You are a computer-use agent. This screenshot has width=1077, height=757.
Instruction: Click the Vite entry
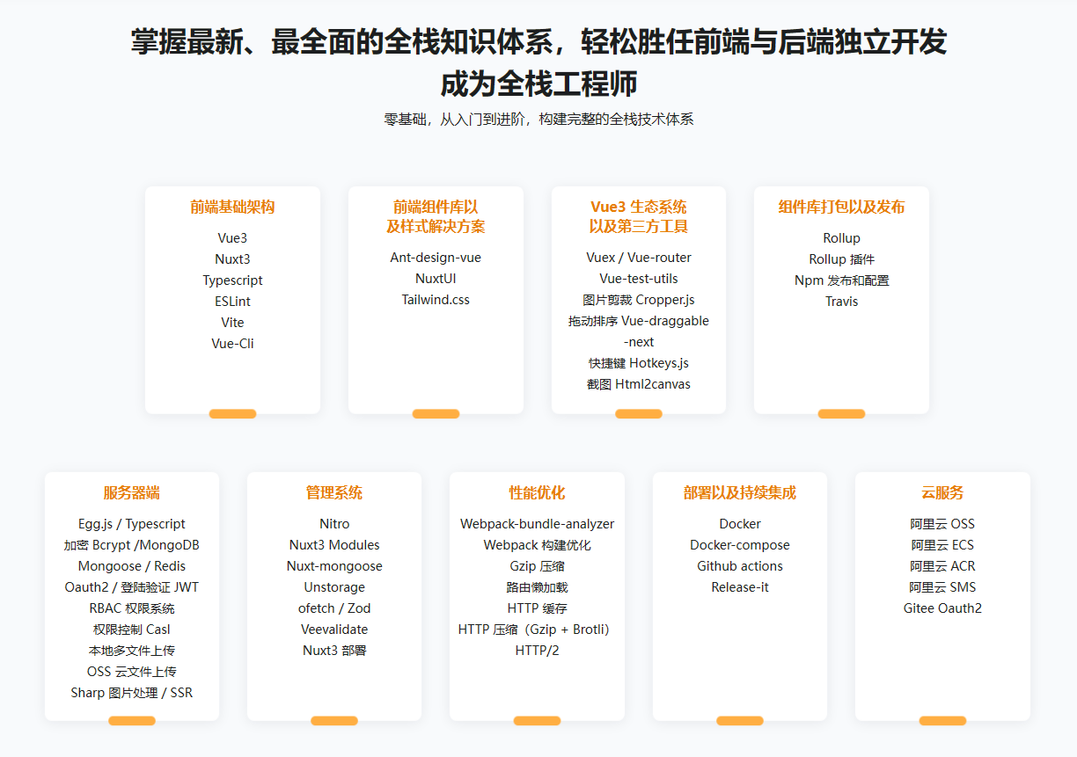[232, 323]
